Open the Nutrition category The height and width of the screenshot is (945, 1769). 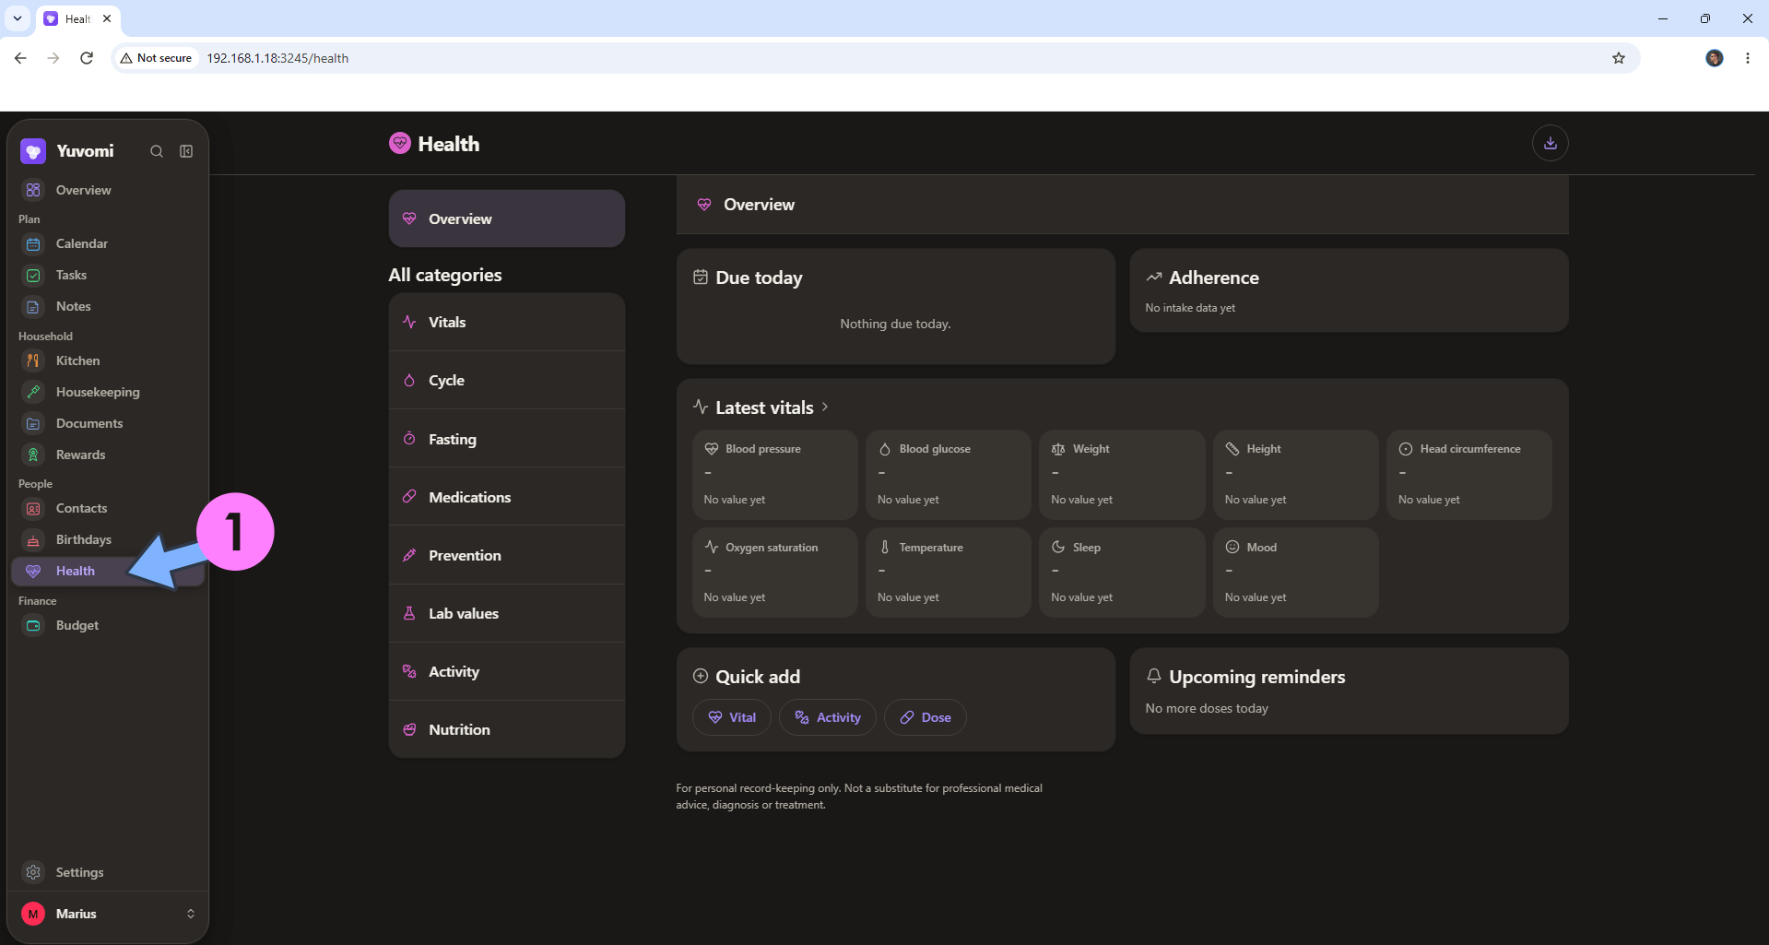point(506,729)
